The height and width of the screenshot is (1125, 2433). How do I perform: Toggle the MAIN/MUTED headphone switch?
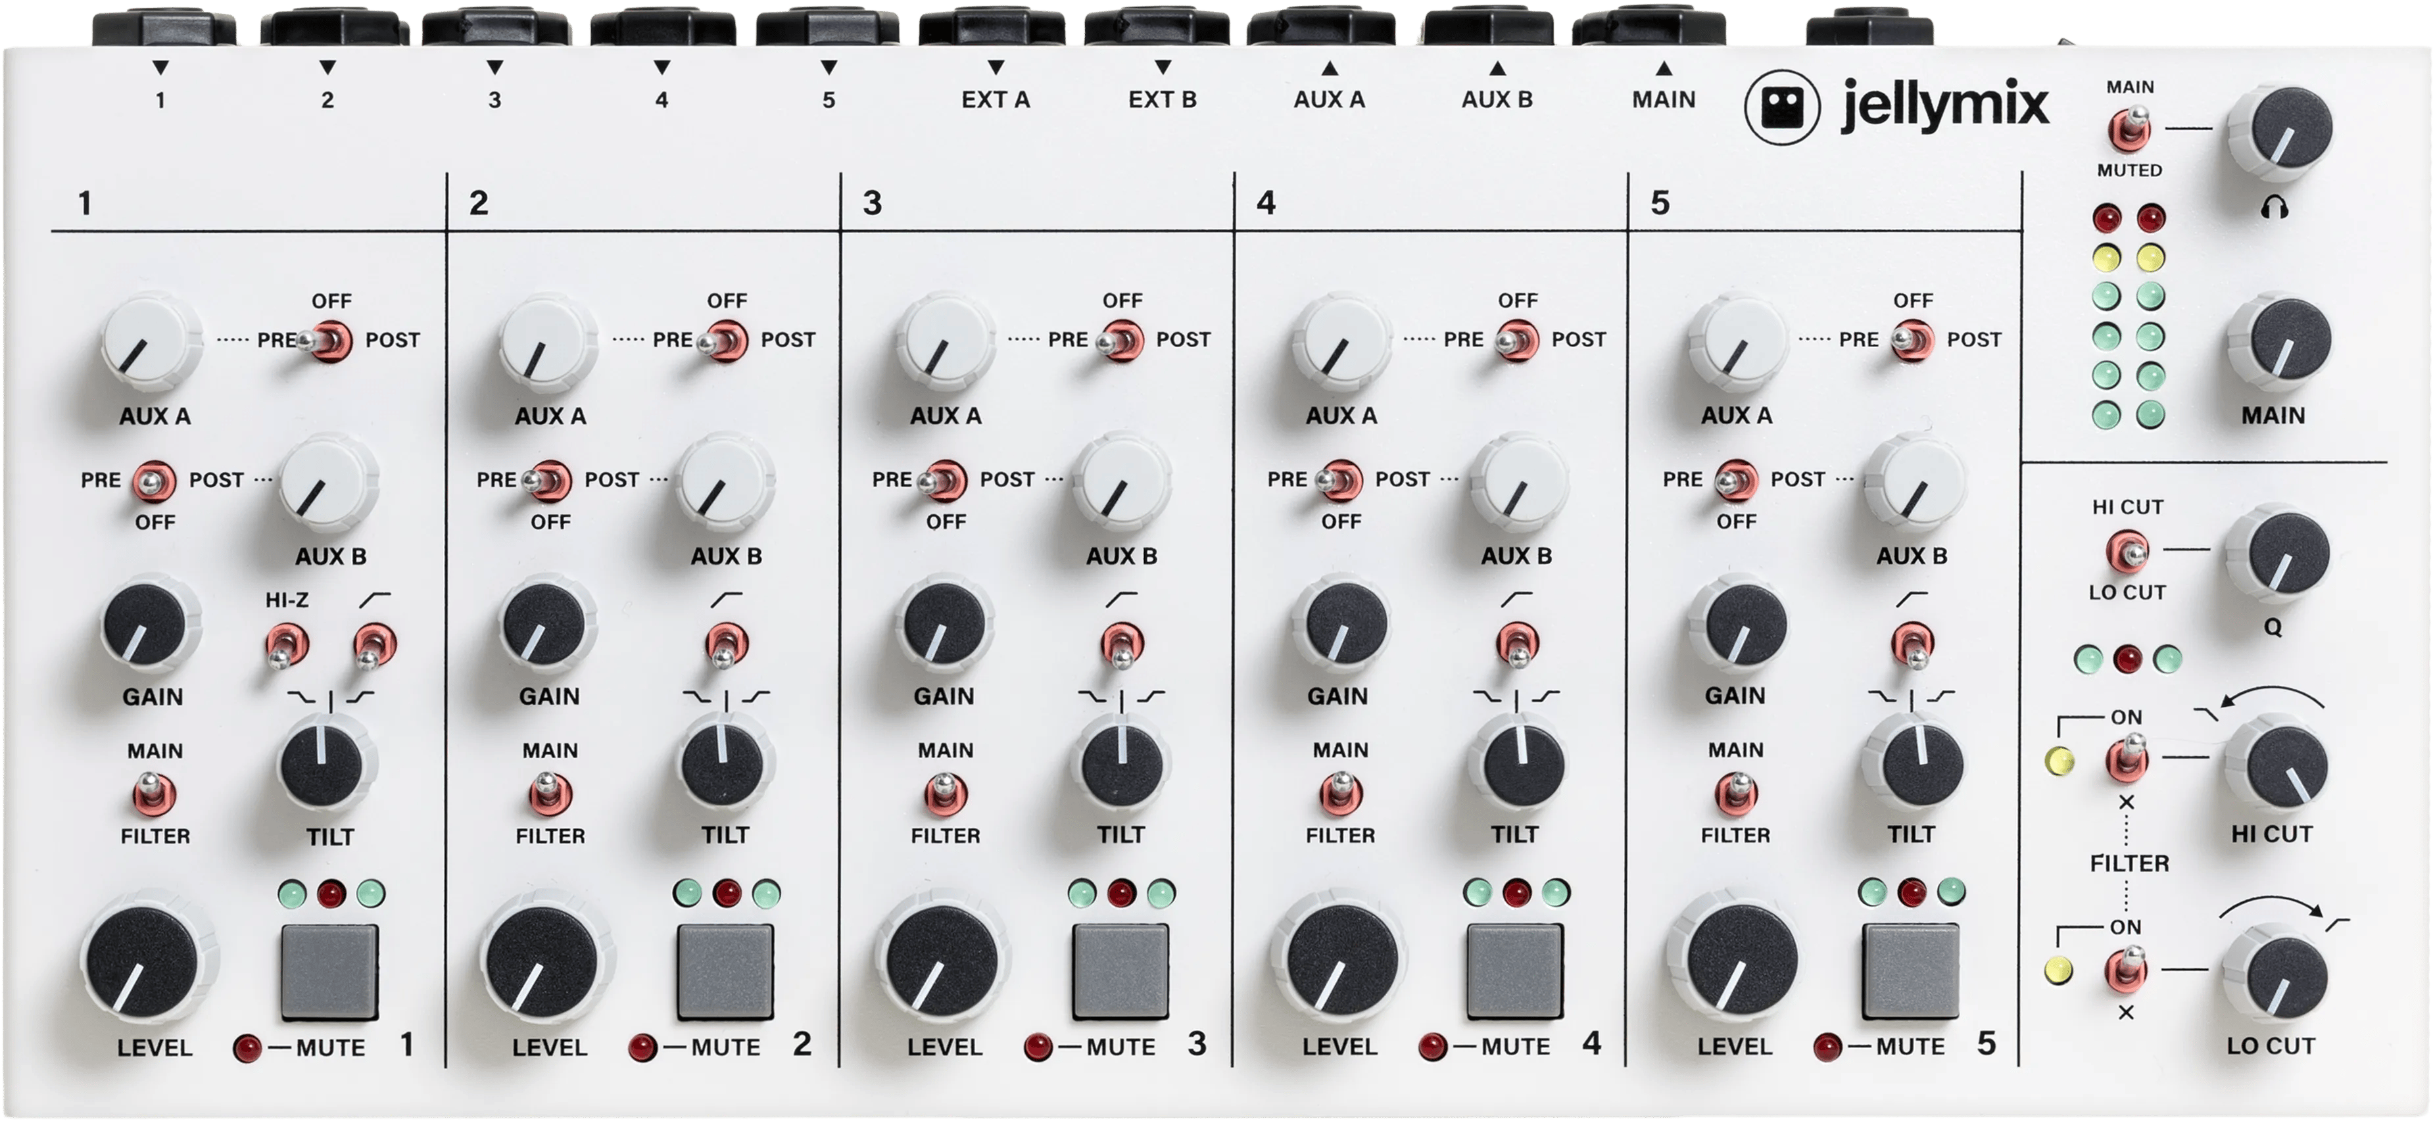(x=2129, y=128)
